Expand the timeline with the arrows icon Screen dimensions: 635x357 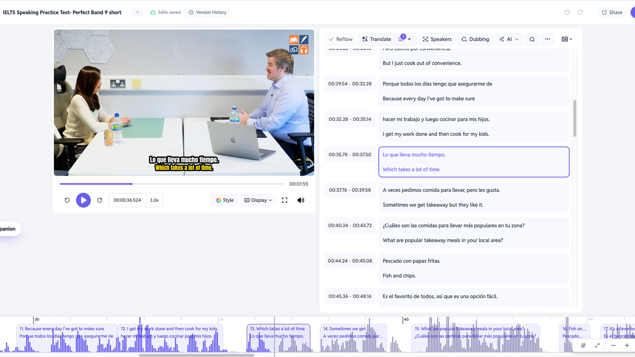pos(597,346)
